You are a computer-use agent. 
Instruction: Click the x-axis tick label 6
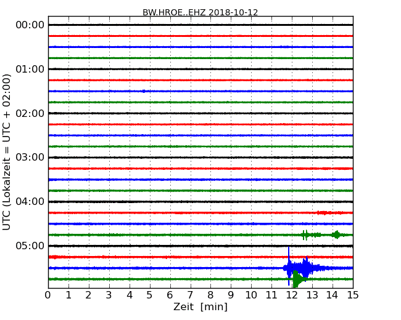(170, 295)
